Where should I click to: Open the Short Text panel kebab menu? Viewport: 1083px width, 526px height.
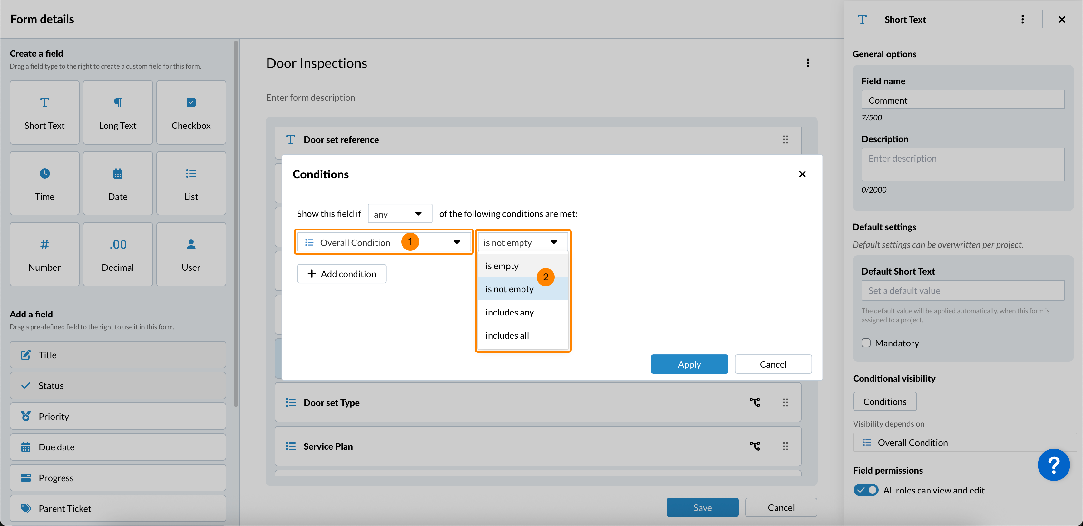(1022, 19)
